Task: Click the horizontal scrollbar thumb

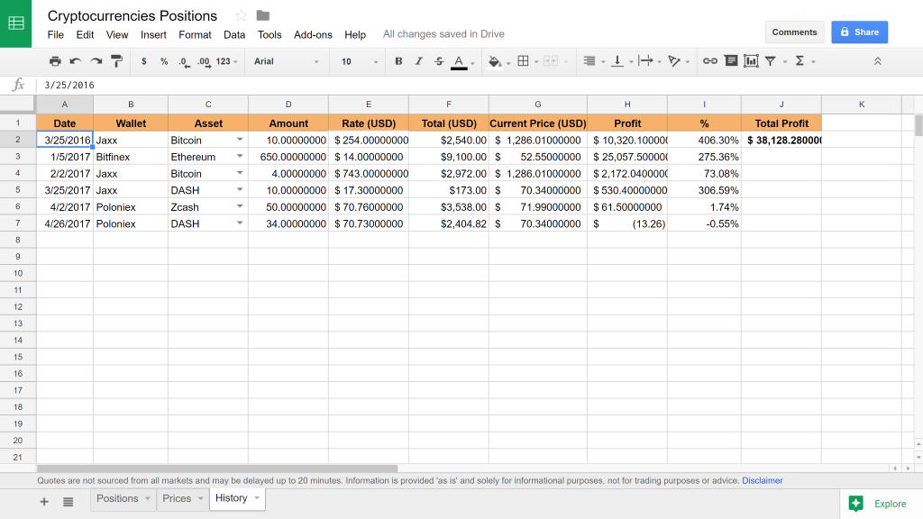Action: coord(217,469)
